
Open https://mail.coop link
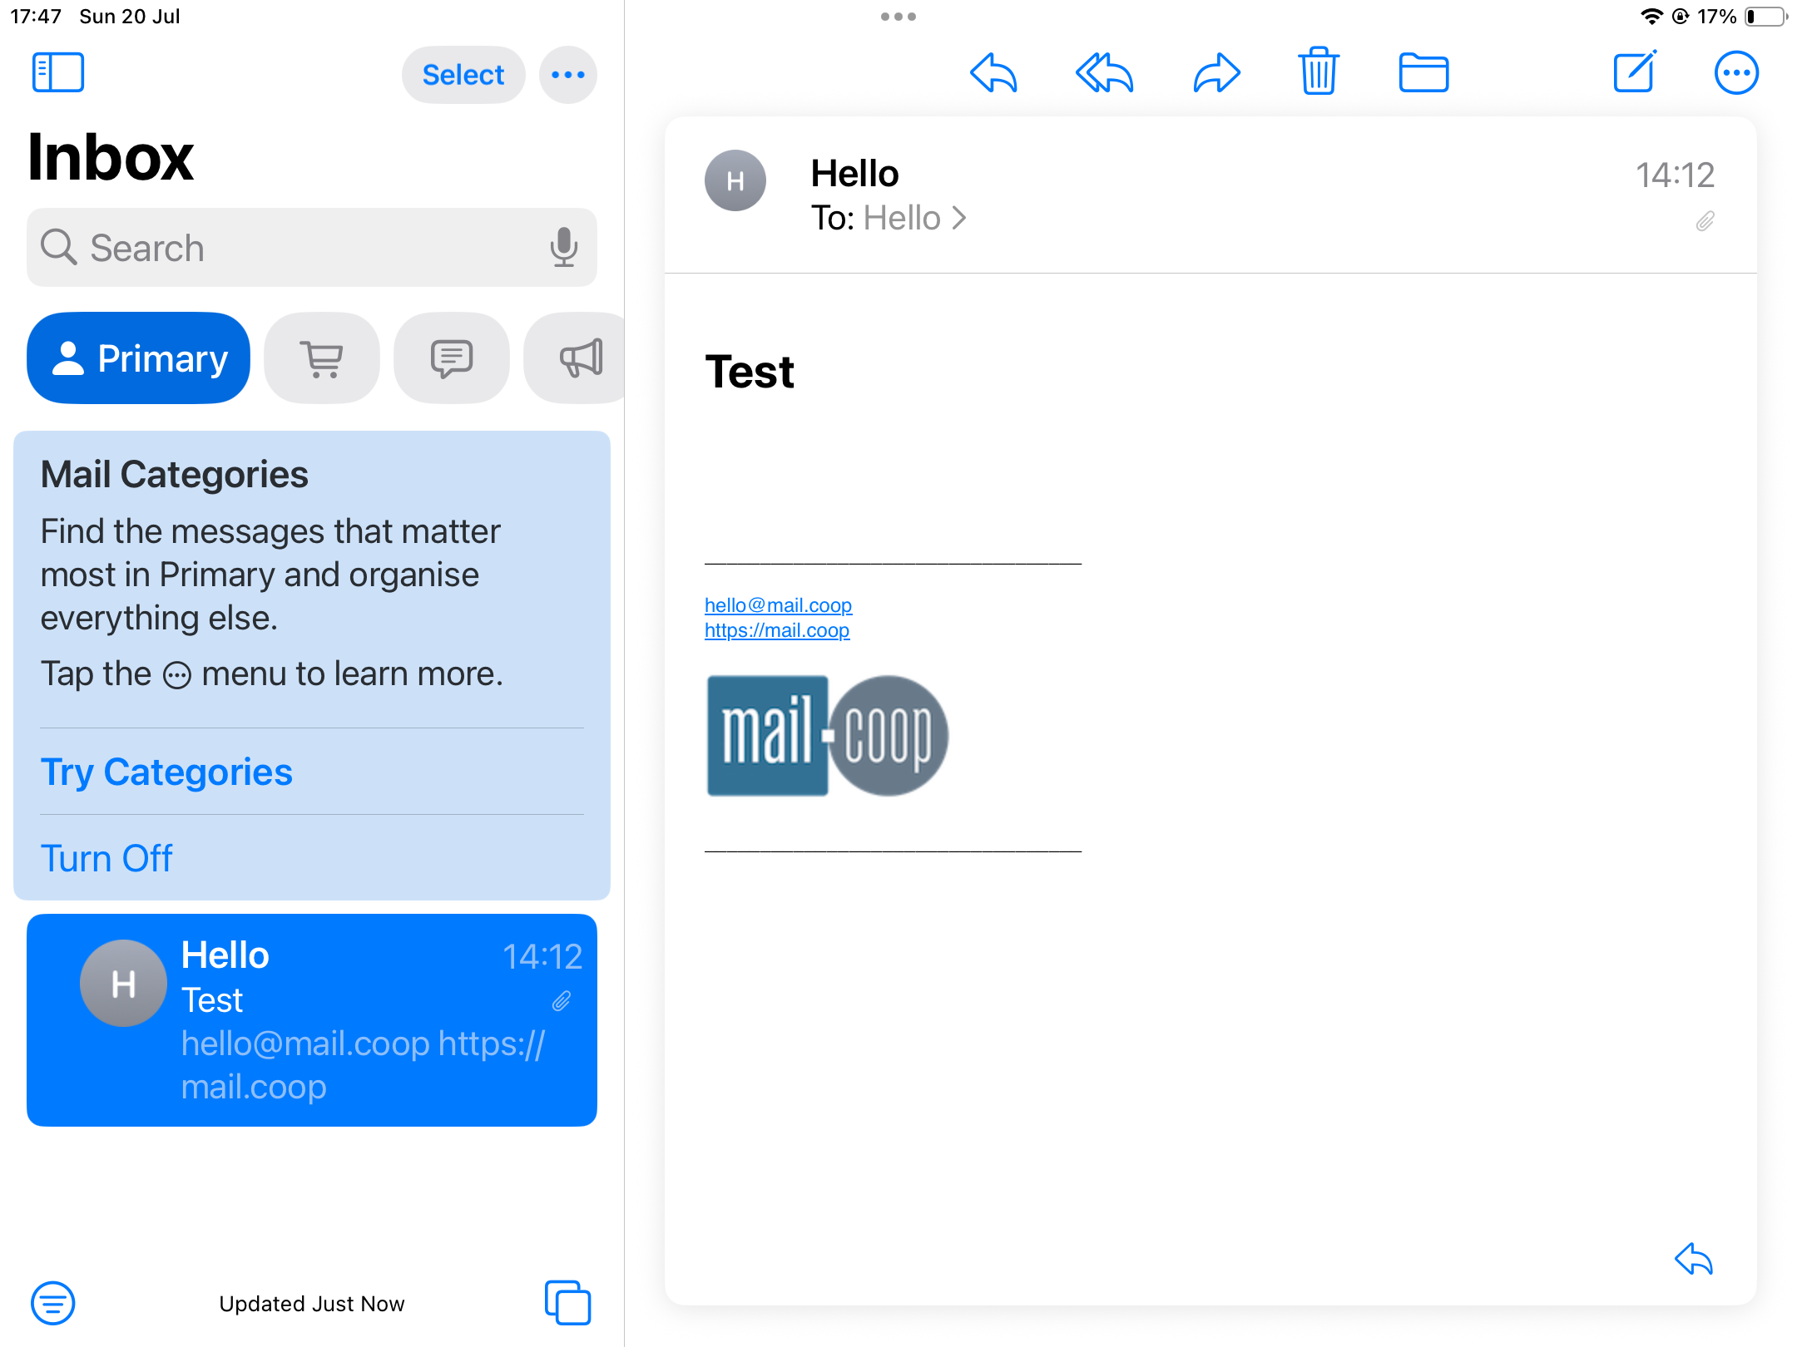pyautogui.click(x=777, y=630)
